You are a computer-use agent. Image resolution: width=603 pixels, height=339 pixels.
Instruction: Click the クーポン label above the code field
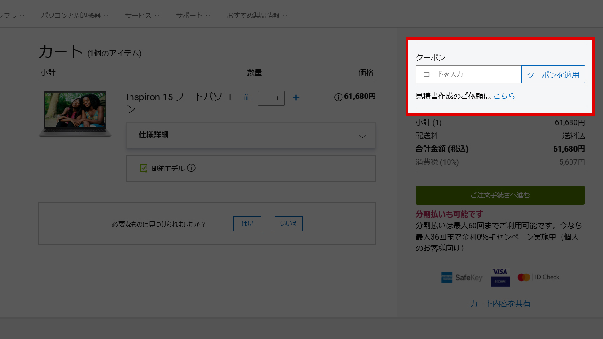click(431, 57)
